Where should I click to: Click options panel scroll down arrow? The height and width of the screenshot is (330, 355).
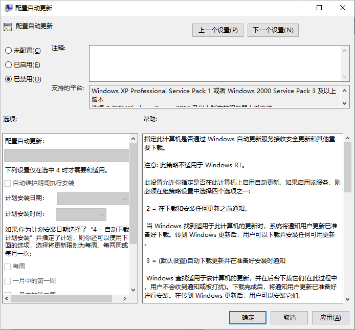coord(134,290)
